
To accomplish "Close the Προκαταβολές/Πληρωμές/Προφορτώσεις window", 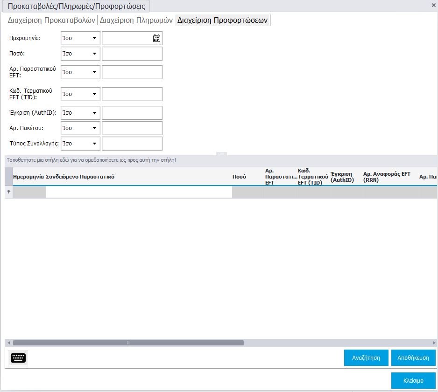I will 433,5.
